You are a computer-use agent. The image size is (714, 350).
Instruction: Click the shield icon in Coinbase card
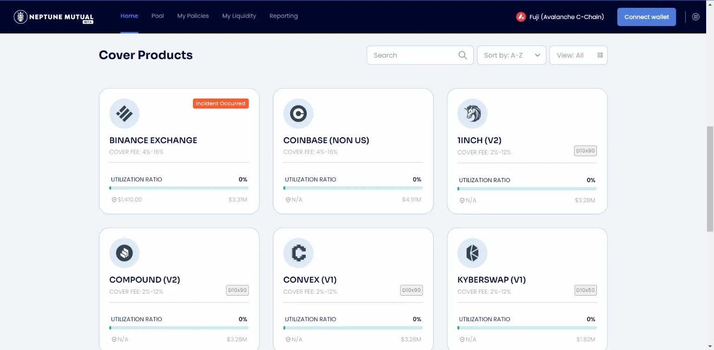[288, 200]
